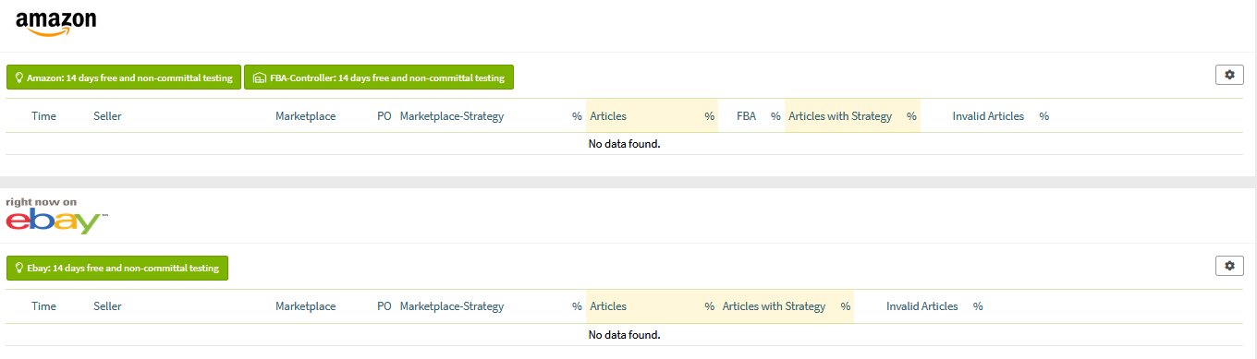Screen dimensions: 1257x359
Task: Start Amazon 14 days free testing
Action: 123,78
